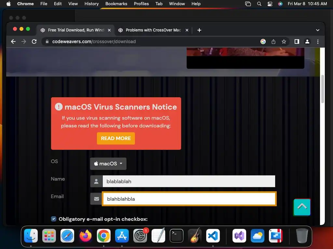
Task: Switch to the Free Trial Download tab
Action: [x=75, y=30]
